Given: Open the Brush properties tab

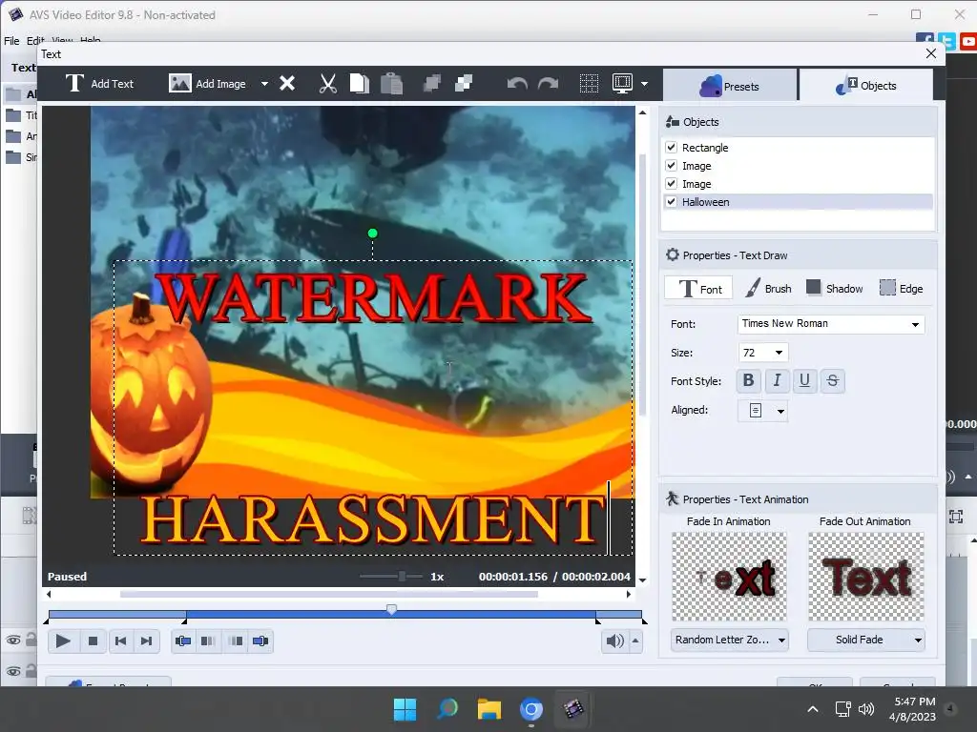Looking at the screenshot, I should tap(768, 288).
